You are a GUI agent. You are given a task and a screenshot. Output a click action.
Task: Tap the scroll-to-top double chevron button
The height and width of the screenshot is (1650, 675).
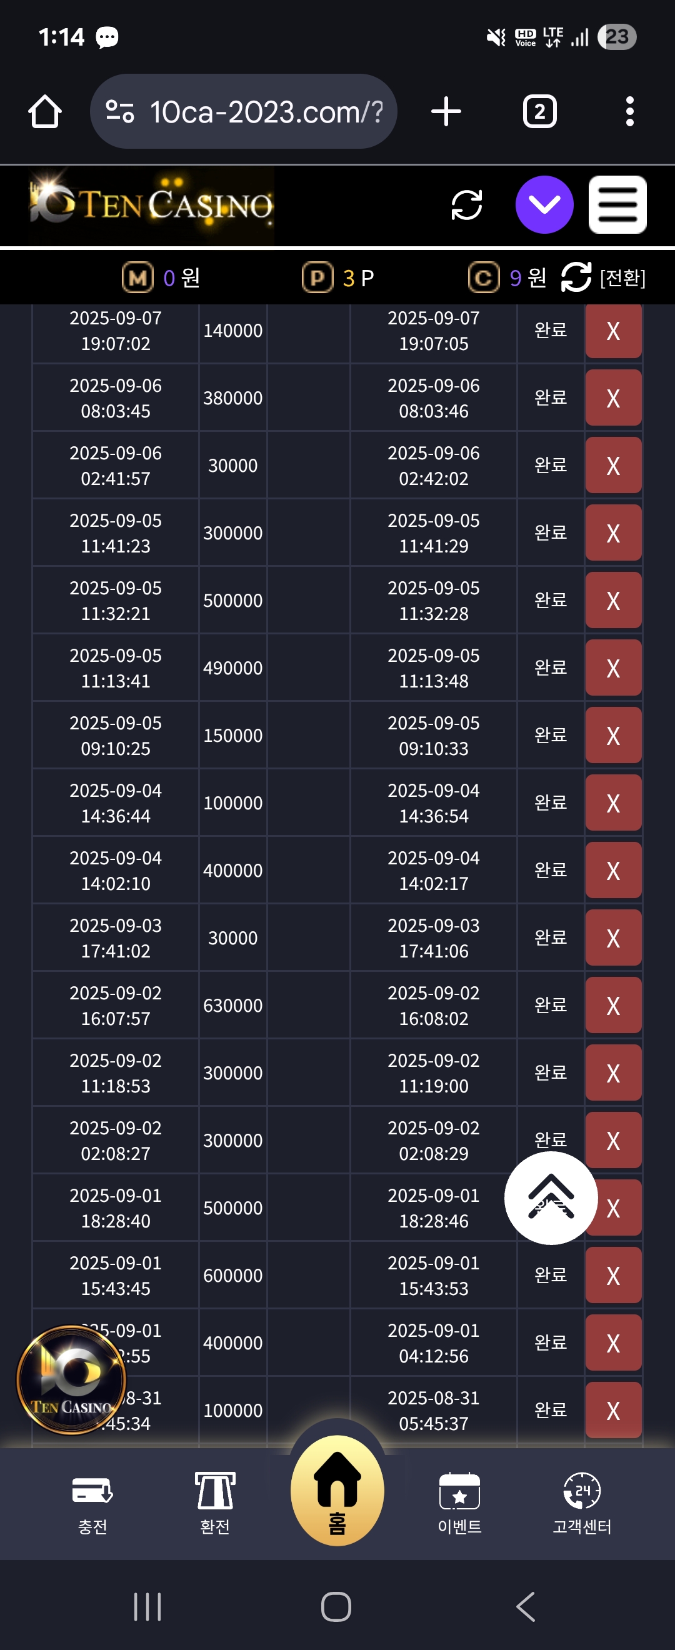(551, 1197)
